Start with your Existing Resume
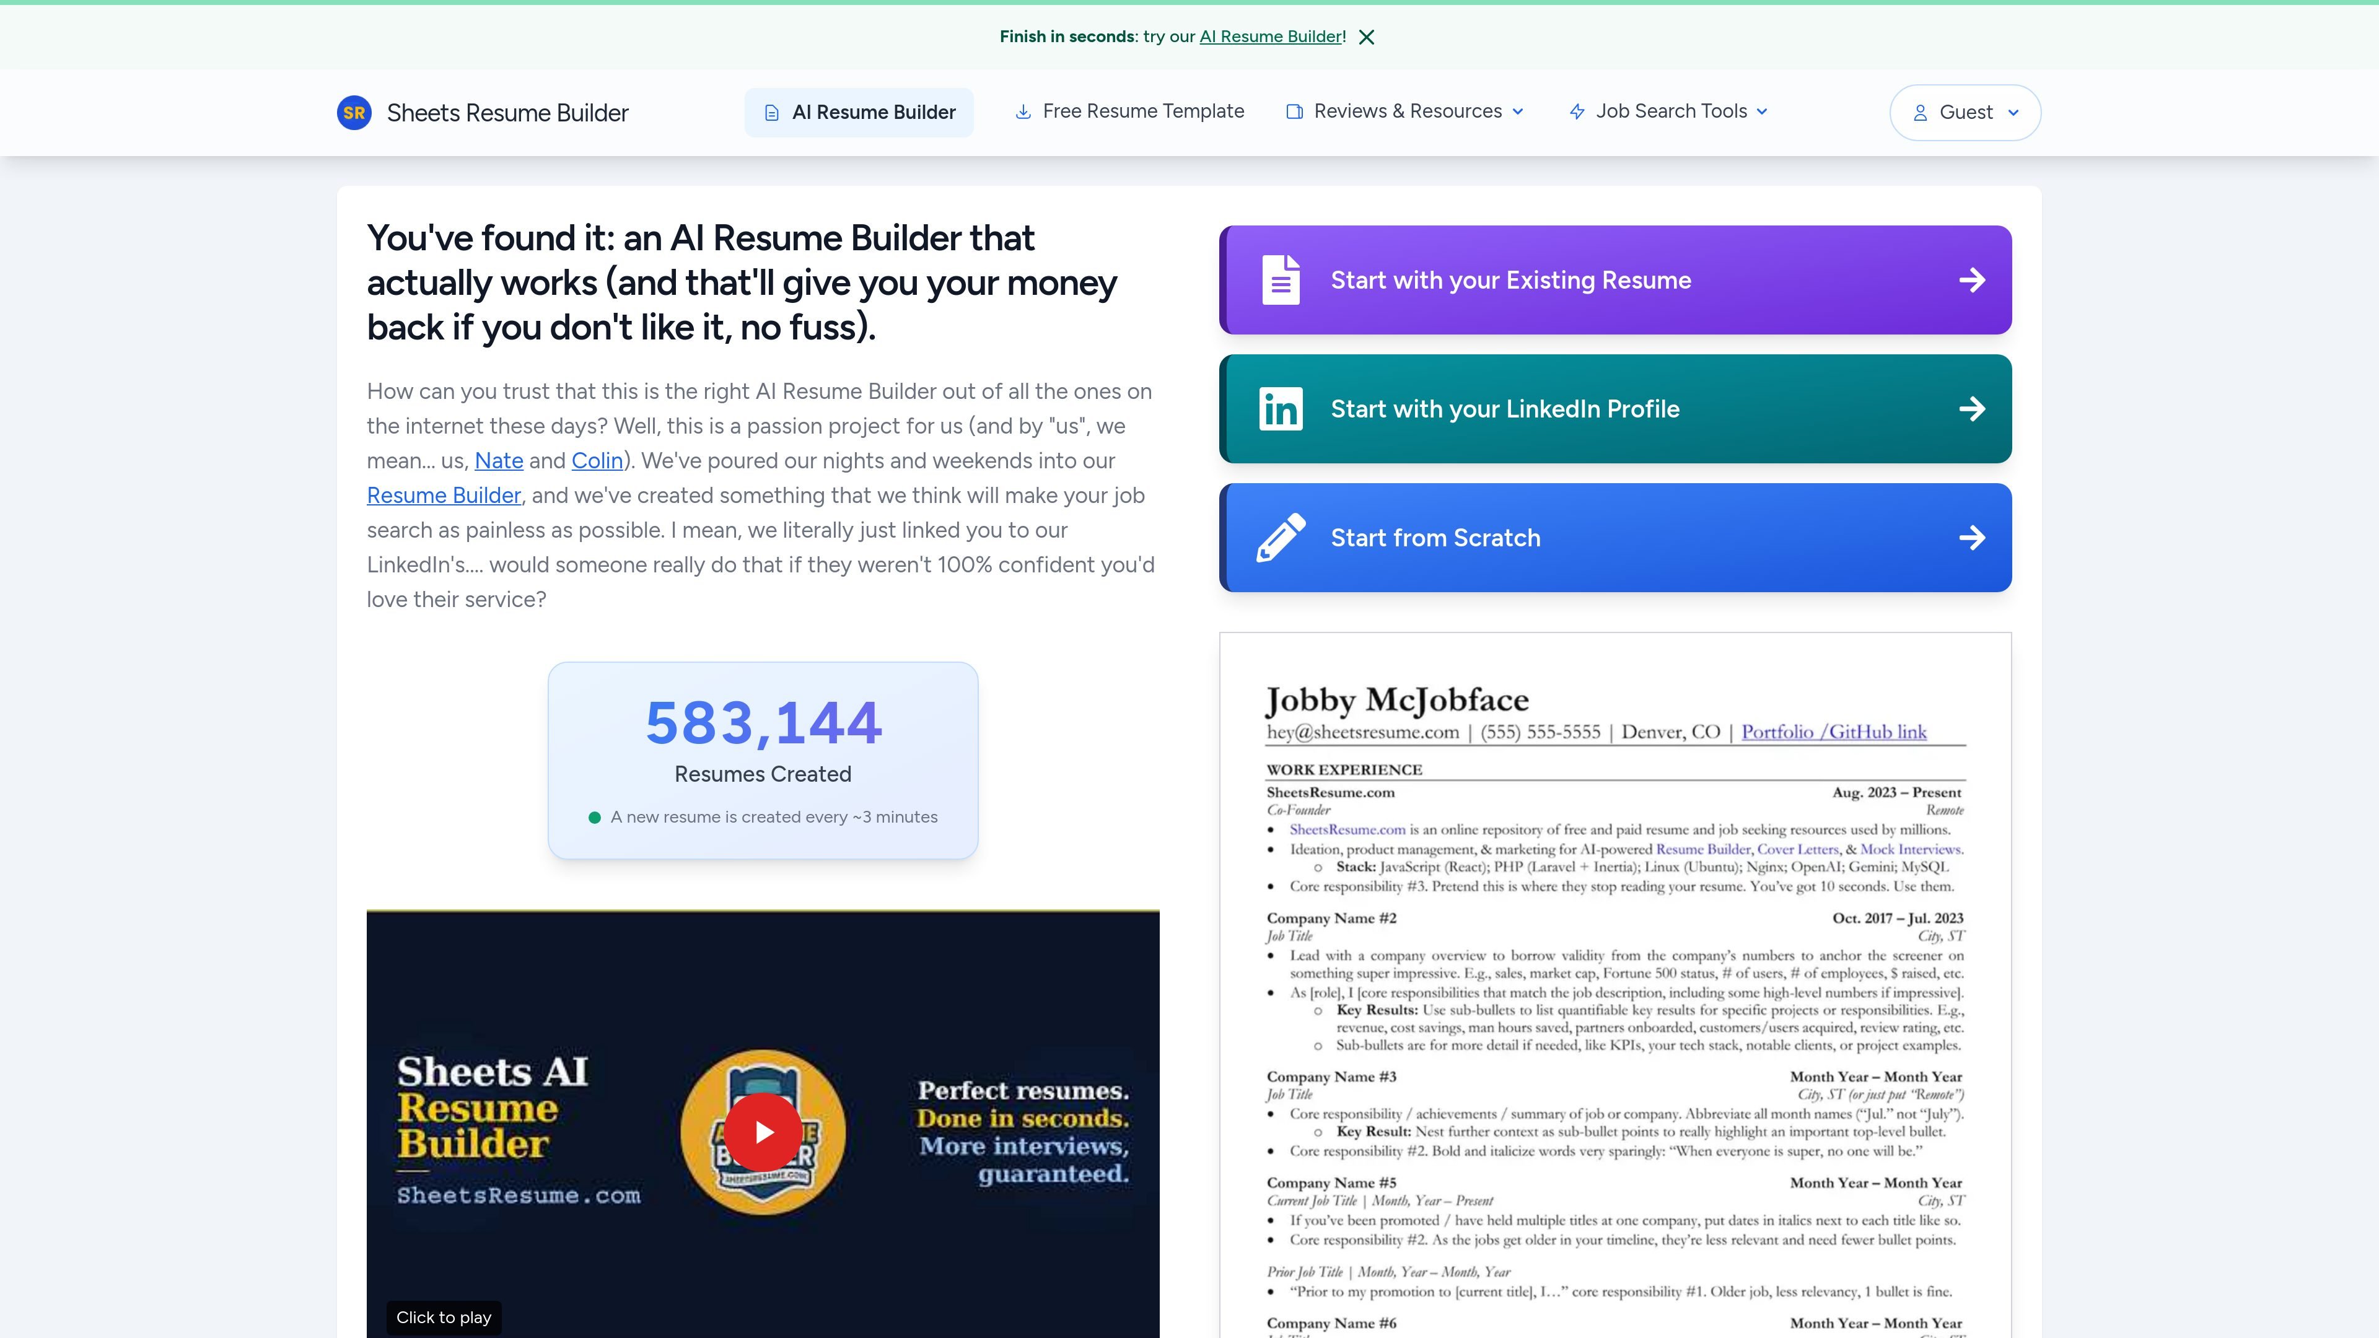 [x=1615, y=280]
